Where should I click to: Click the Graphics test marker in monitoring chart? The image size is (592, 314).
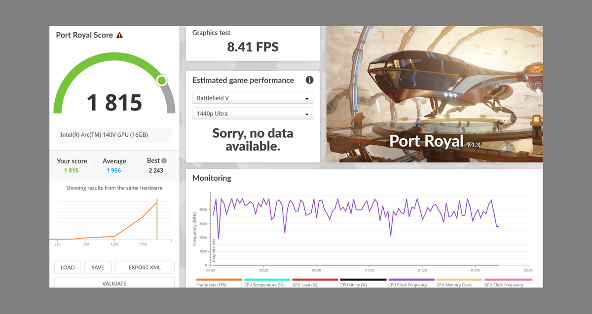214,250
